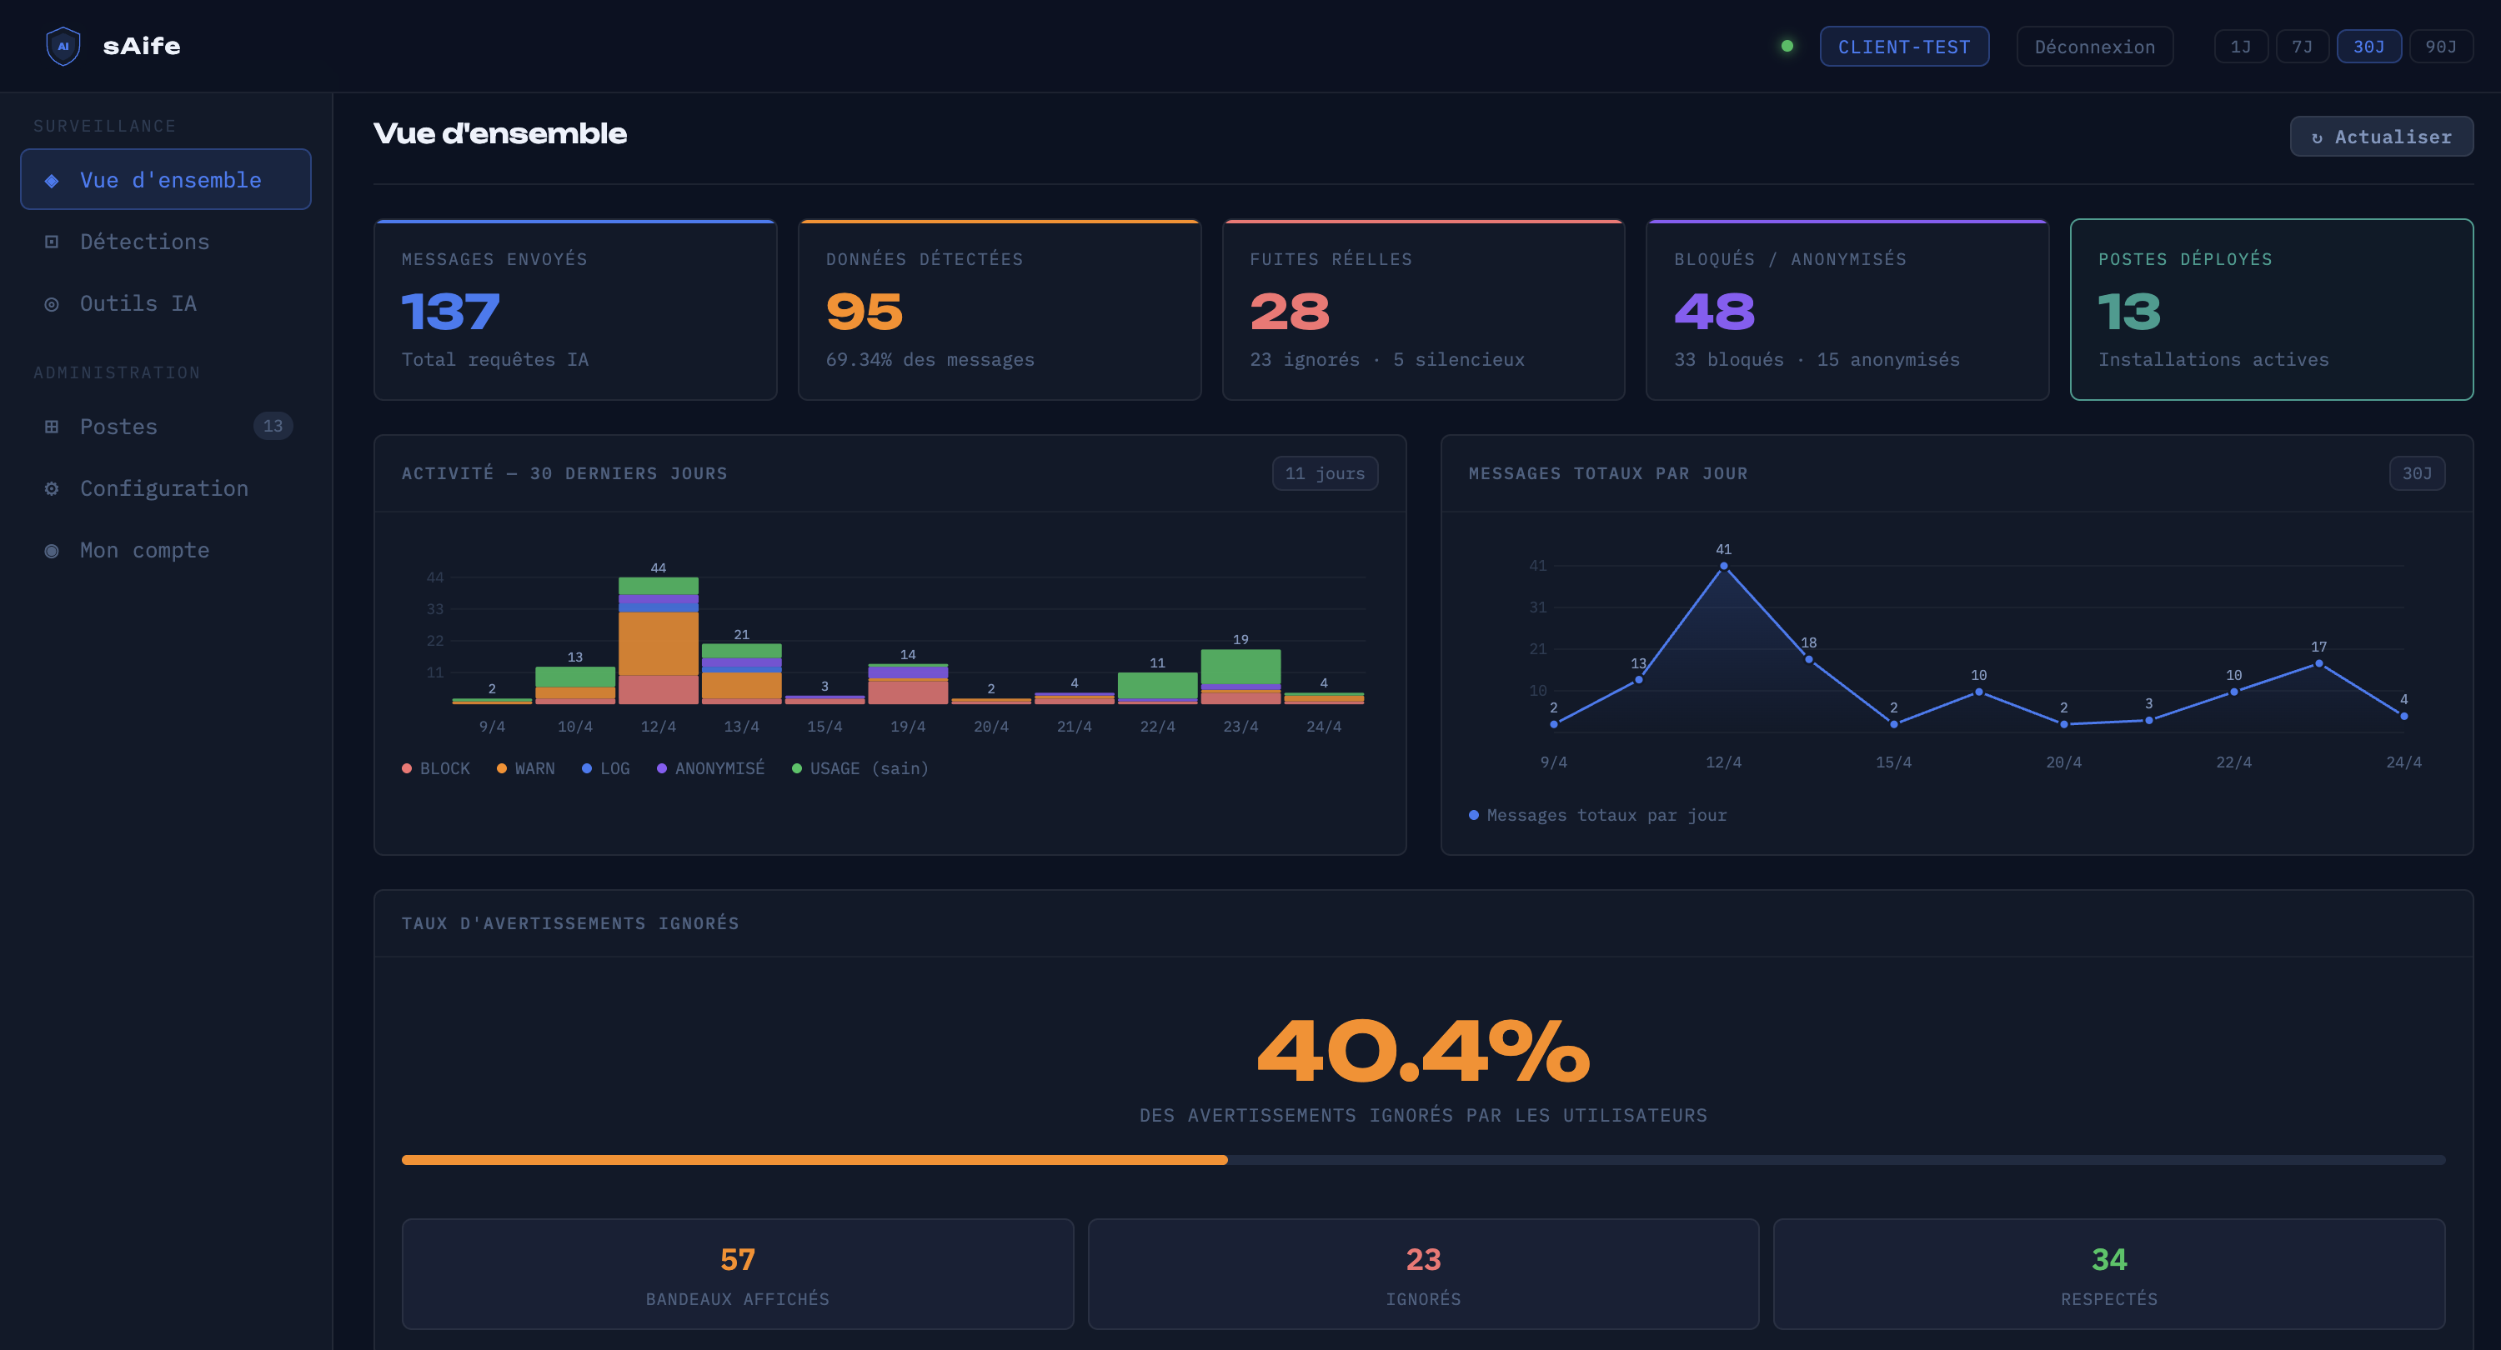Toggle the ANONYMISÉ legend series

(x=710, y=768)
